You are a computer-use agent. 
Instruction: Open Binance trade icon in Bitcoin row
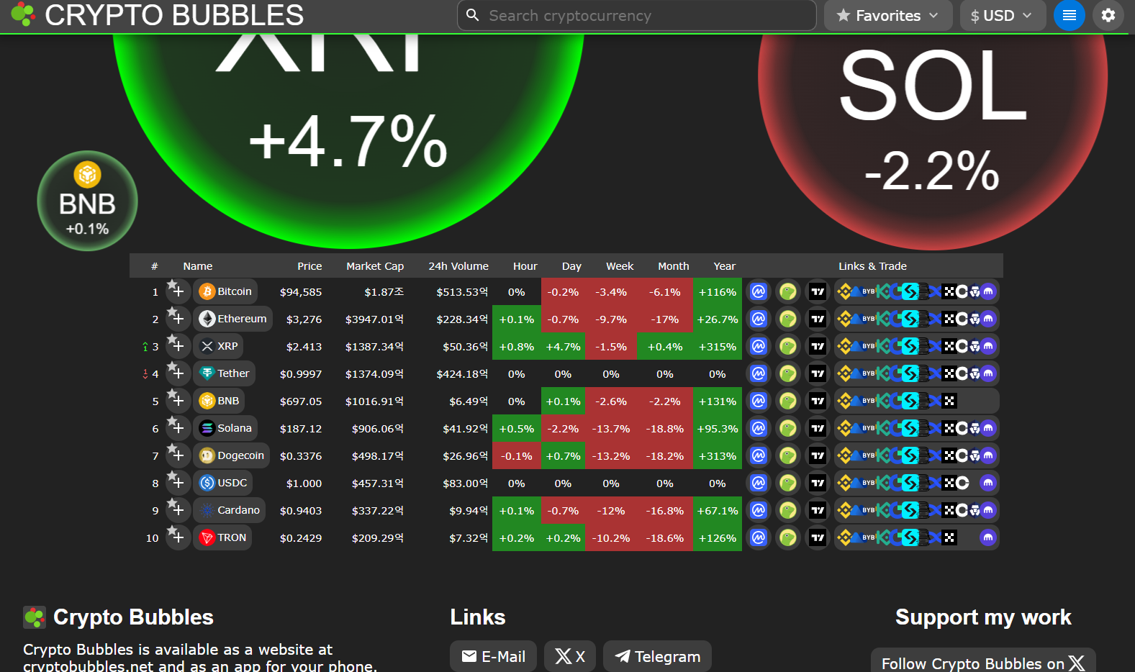coord(845,291)
